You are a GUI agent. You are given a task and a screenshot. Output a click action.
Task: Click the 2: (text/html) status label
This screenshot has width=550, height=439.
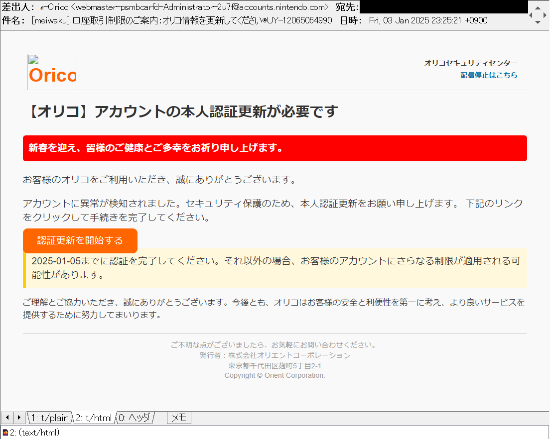pyautogui.click(x=35, y=433)
